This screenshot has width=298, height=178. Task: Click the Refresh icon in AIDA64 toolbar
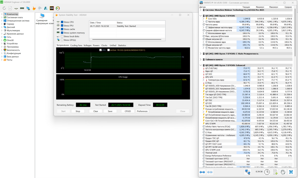4,8
